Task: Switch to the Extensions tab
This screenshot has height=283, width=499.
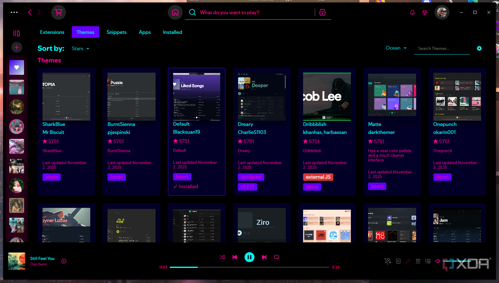Action: tap(52, 32)
